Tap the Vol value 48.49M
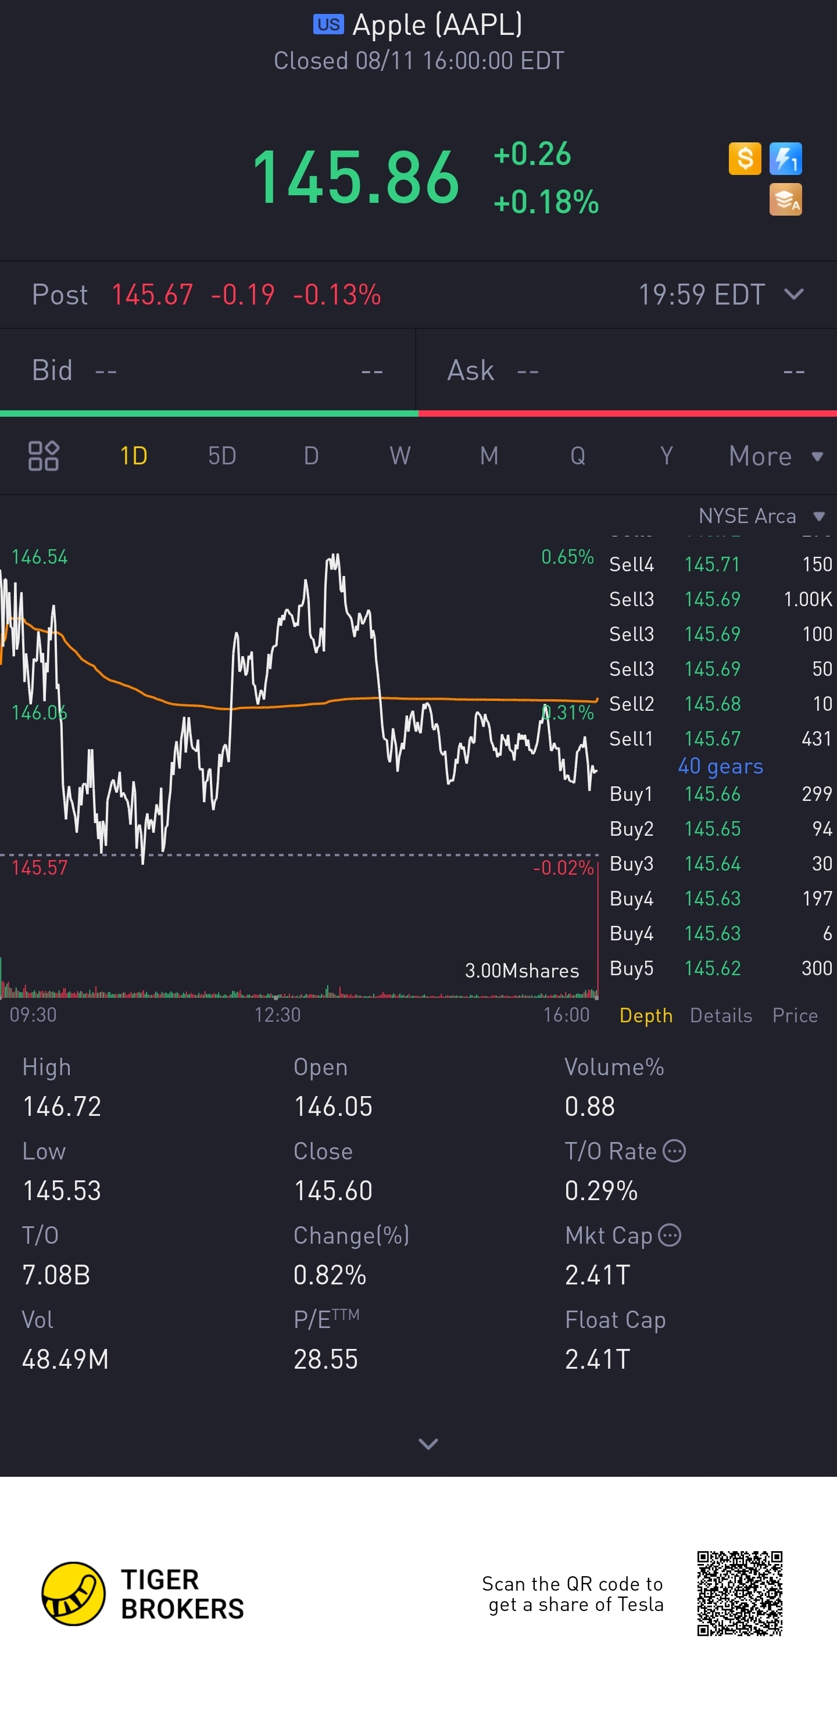The width and height of the screenshot is (837, 1711). [x=65, y=1359]
